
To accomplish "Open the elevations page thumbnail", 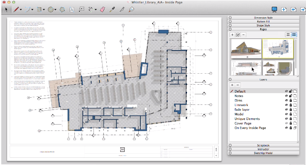I will point(246,68).
